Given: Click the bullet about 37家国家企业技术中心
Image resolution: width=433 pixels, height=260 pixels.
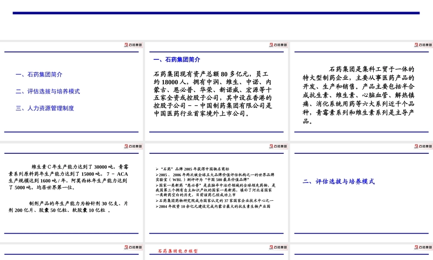Looking at the screenshot, I should [x=215, y=201].
